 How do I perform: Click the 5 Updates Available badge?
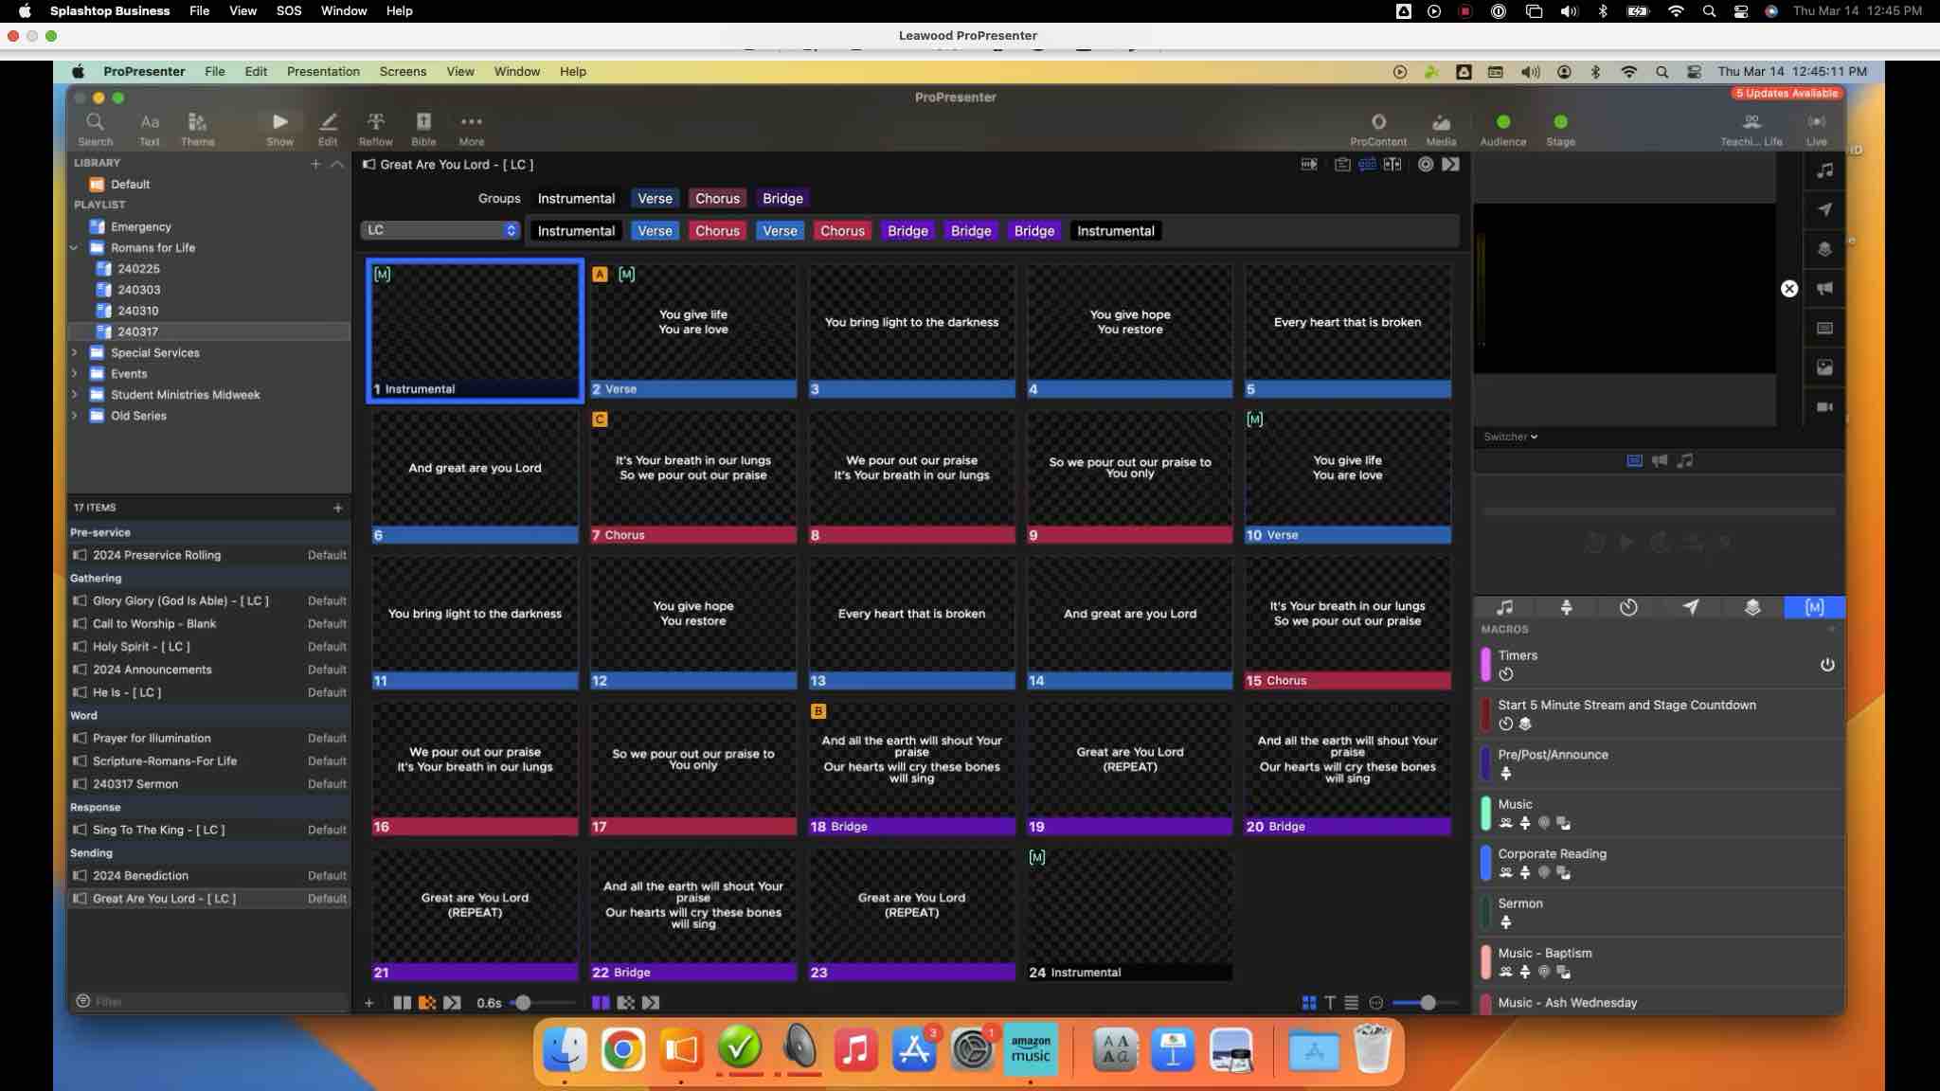[1786, 93]
